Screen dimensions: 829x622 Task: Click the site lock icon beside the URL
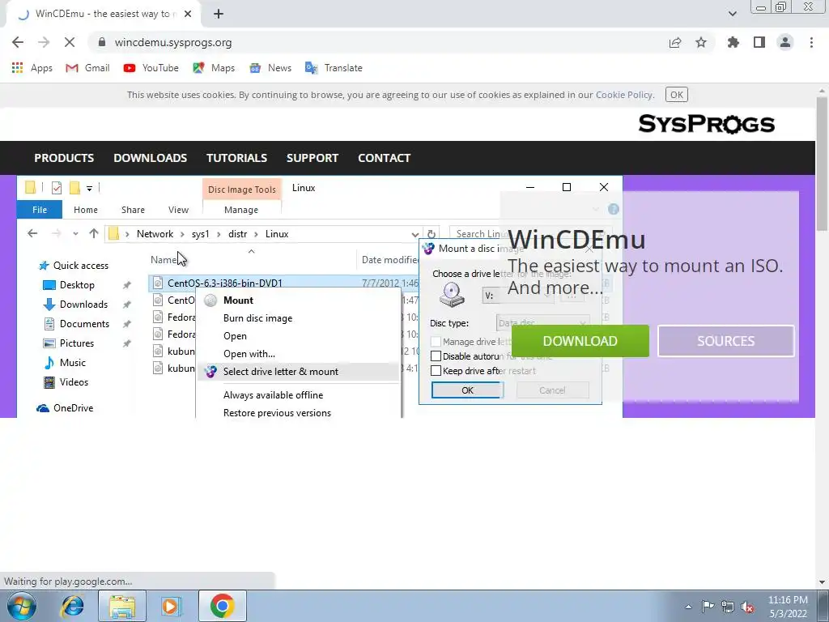pos(103,42)
